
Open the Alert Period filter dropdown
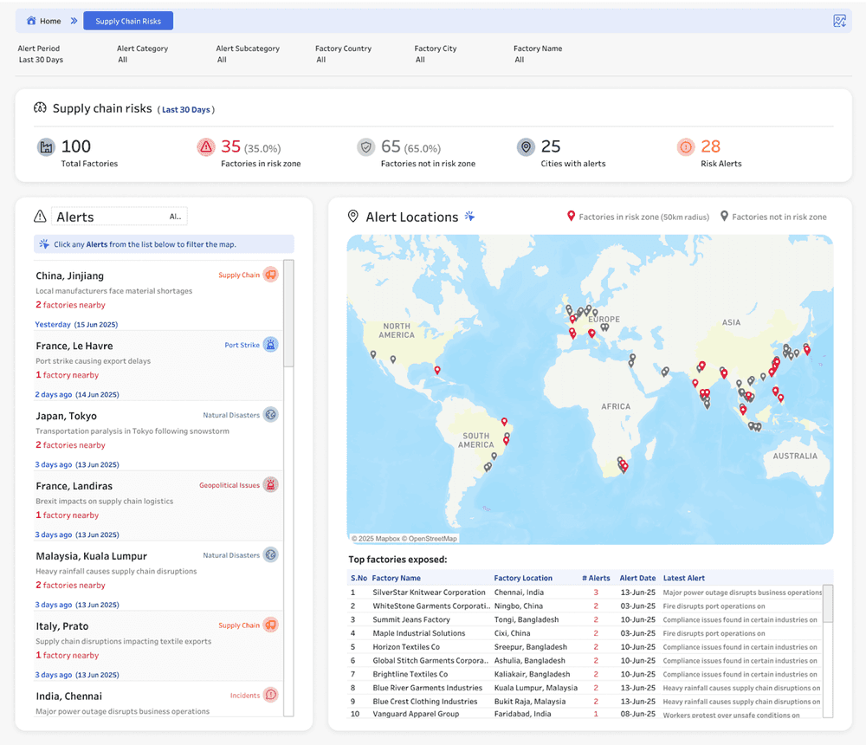click(x=41, y=60)
